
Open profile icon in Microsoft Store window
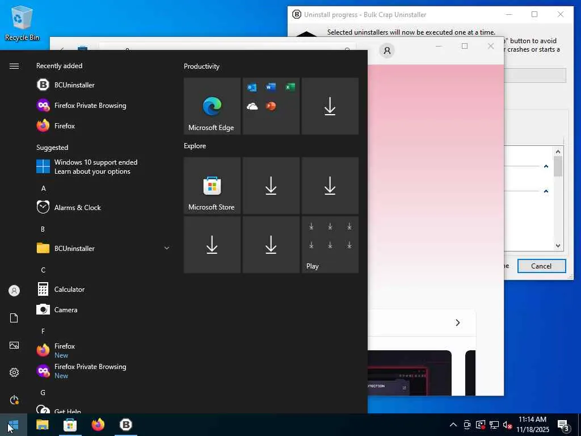(x=387, y=51)
